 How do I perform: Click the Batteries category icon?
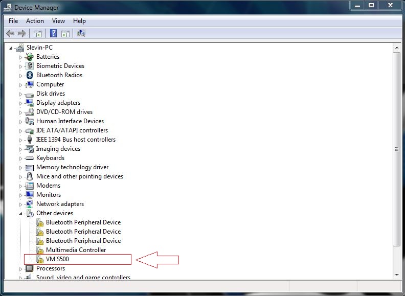[x=30, y=57]
